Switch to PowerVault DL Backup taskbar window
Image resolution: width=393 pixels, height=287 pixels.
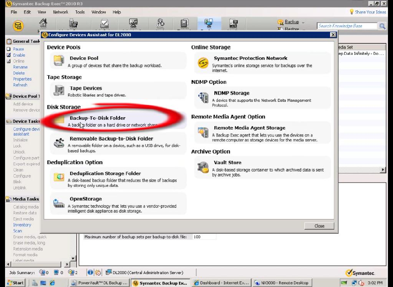coord(100,283)
